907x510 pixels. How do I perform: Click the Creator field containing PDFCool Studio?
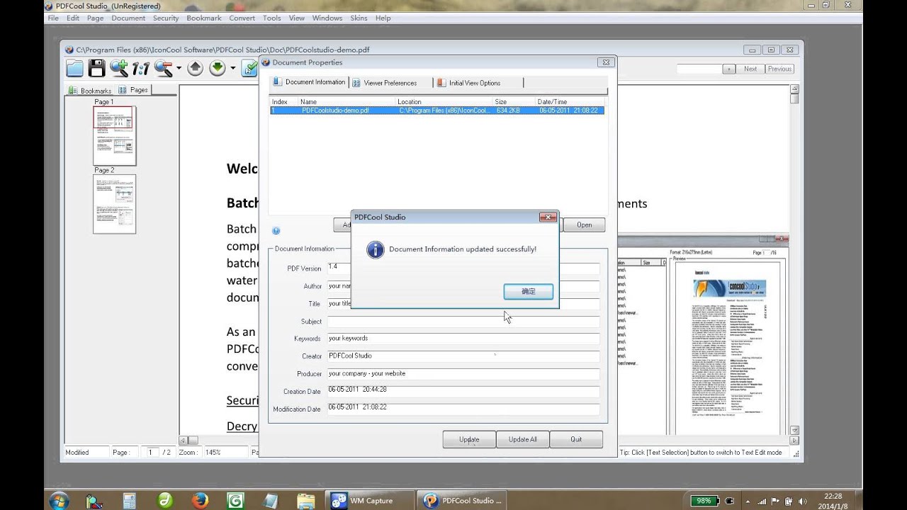463,356
